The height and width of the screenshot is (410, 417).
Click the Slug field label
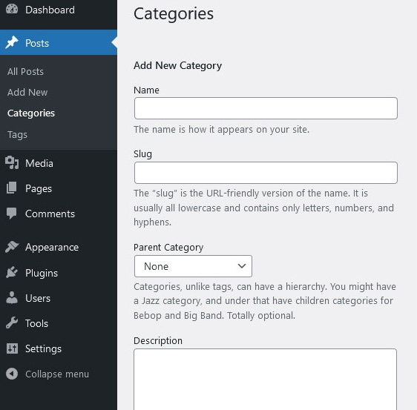[142, 154]
